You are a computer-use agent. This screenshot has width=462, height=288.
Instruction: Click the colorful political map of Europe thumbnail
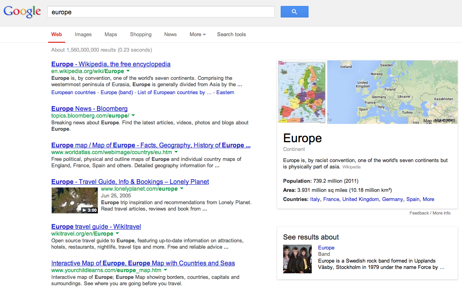(302, 92)
